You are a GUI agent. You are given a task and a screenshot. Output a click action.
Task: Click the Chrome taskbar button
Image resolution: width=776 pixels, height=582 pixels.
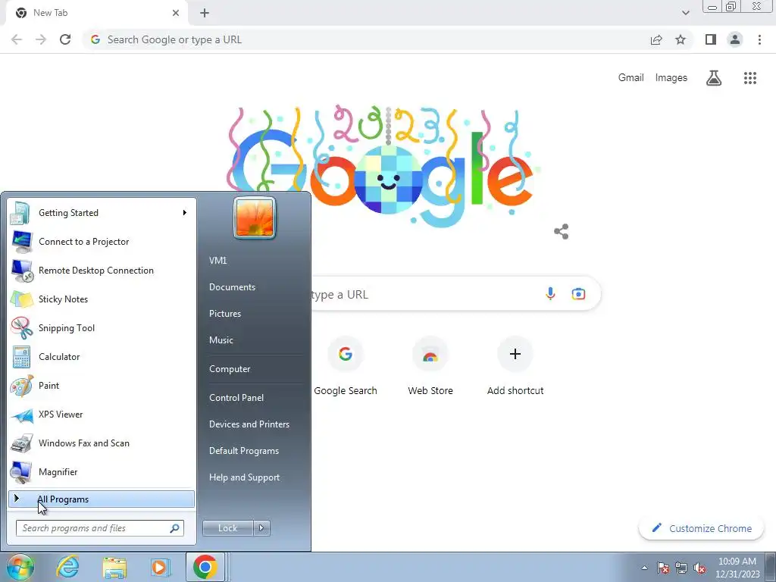click(x=205, y=567)
